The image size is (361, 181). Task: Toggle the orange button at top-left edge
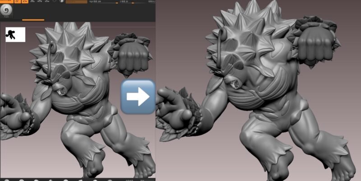6,2
